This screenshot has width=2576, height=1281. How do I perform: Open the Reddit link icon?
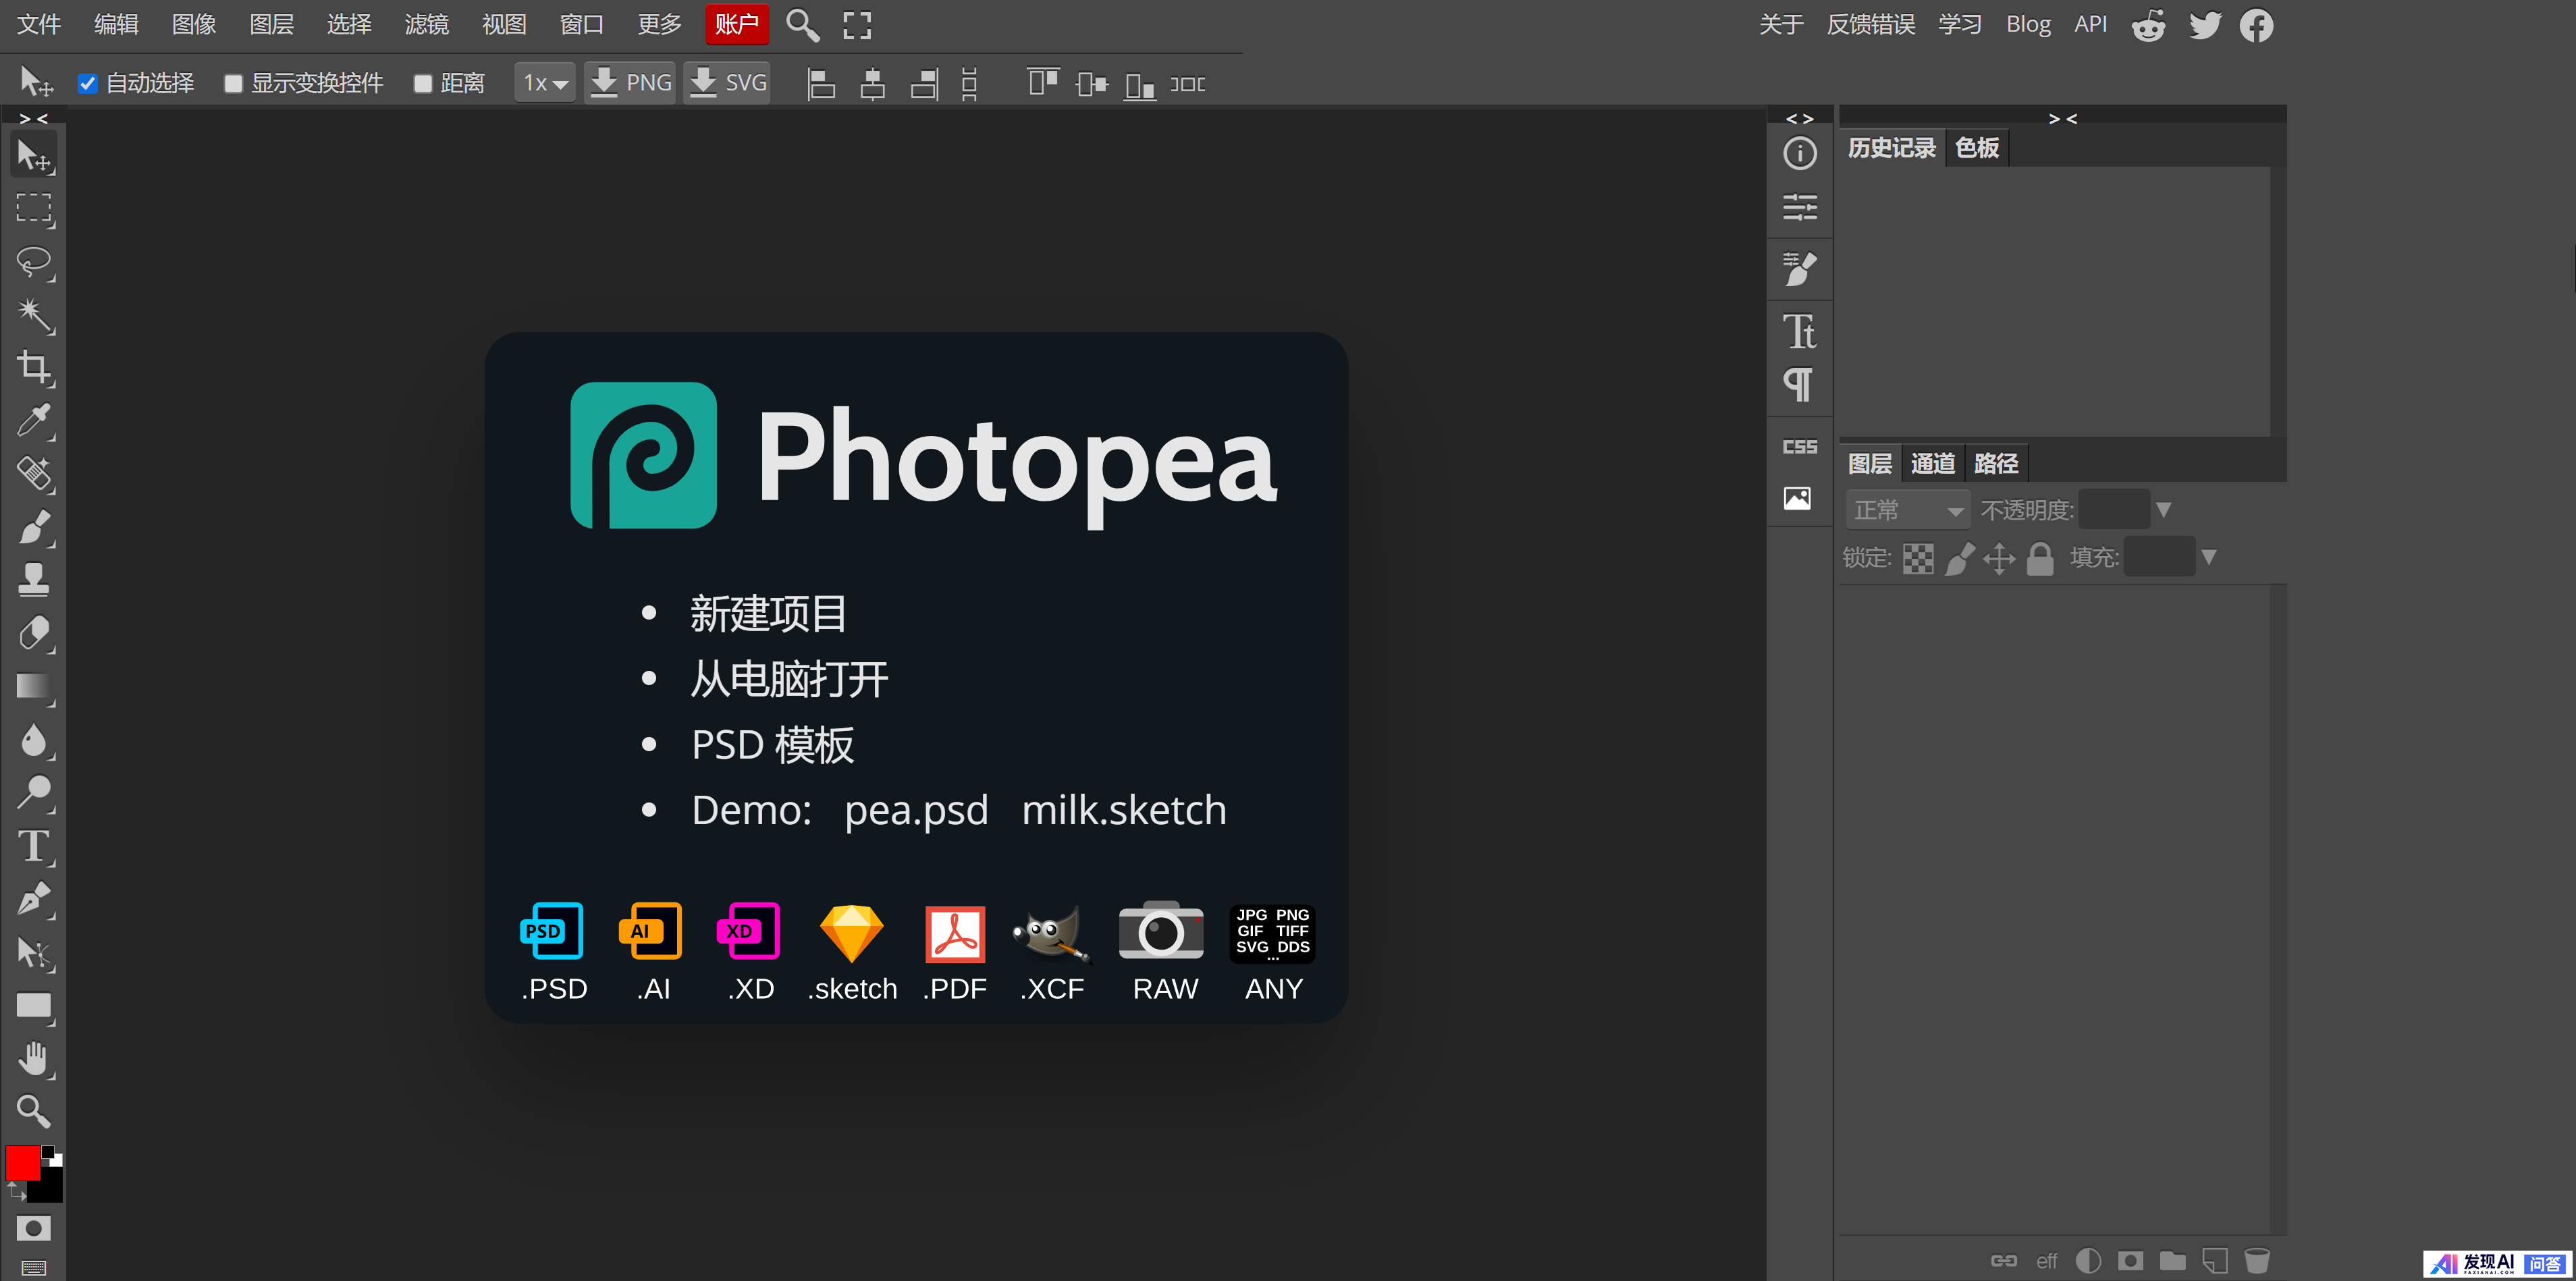tap(2148, 25)
